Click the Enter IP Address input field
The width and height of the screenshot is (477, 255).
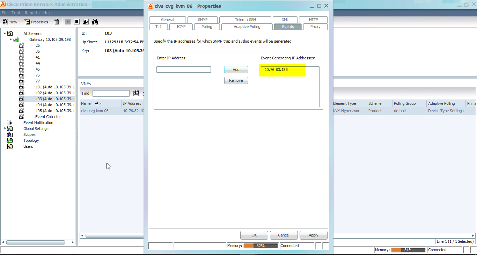pyautogui.click(x=183, y=69)
